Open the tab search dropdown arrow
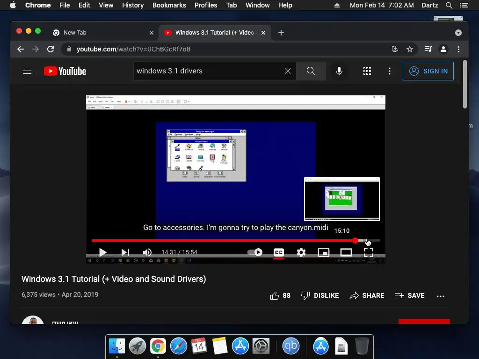This screenshot has width=479, height=359. pyautogui.click(x=458, y=33)
